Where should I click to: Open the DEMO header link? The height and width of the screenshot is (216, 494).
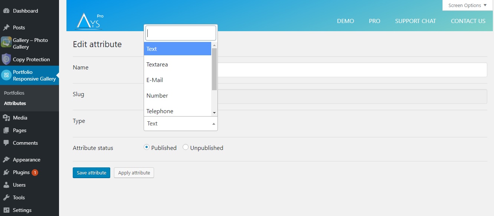pos(346,21)
